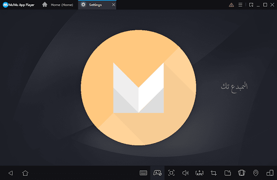
Task: Open the multi-instance windows icon
Action: coord(269,173)
